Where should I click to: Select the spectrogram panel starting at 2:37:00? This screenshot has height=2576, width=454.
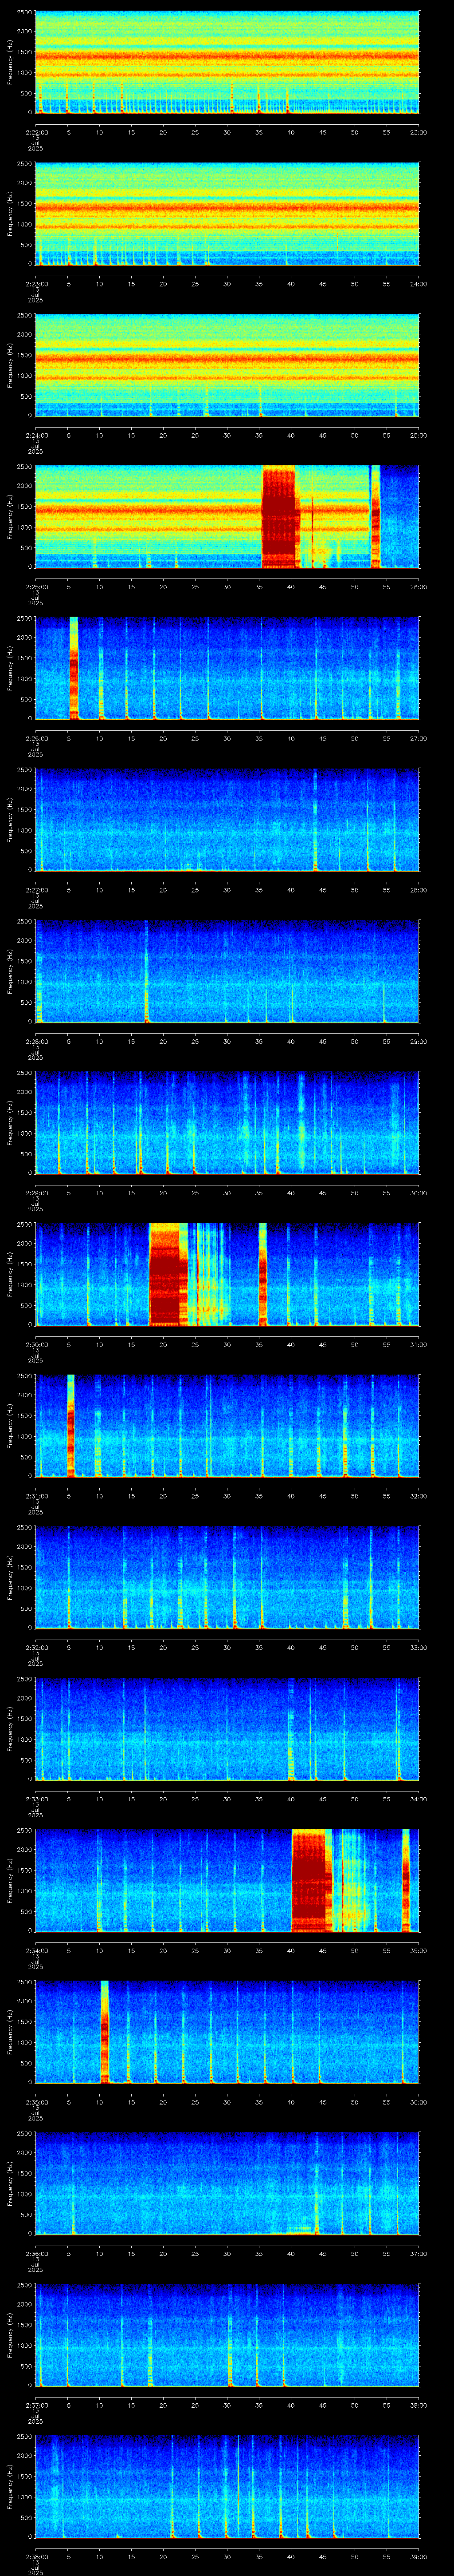(227, 2335)
